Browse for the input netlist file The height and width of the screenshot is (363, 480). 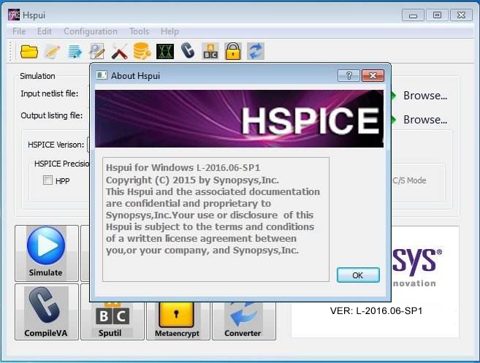click(425, 96)
